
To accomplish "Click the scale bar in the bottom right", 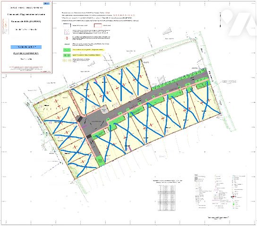I will (218, 218).
